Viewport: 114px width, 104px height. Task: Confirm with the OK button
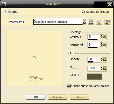[36, 97]
